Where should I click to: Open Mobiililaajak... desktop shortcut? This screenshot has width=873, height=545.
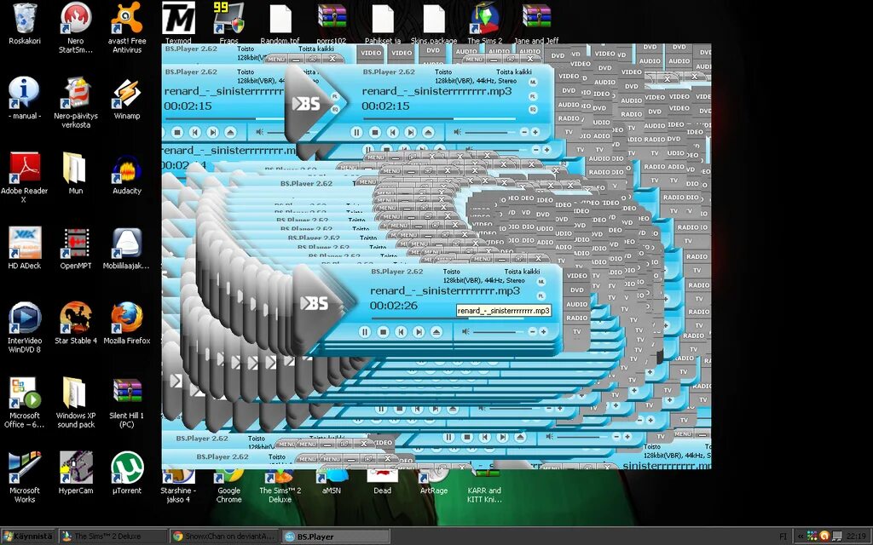click(126, 248)
